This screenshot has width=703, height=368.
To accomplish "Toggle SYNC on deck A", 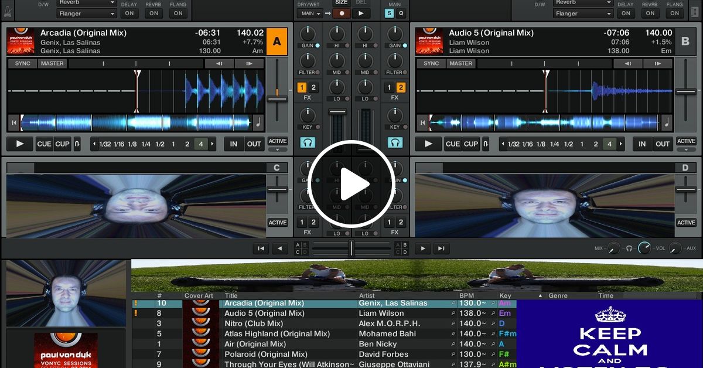I will [22, 63].
